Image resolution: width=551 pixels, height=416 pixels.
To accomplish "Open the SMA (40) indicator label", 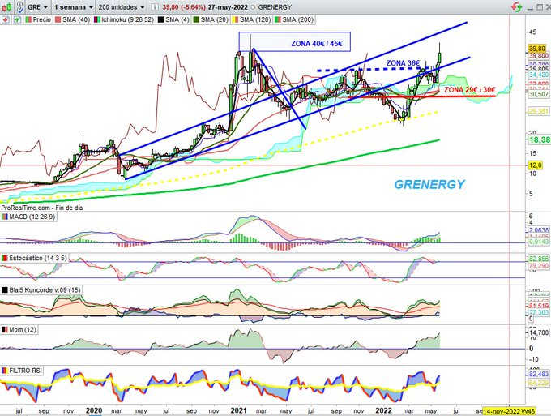I will 72,19.
